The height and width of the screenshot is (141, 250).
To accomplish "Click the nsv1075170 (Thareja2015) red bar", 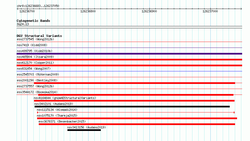I will click(x=137, y=118).
